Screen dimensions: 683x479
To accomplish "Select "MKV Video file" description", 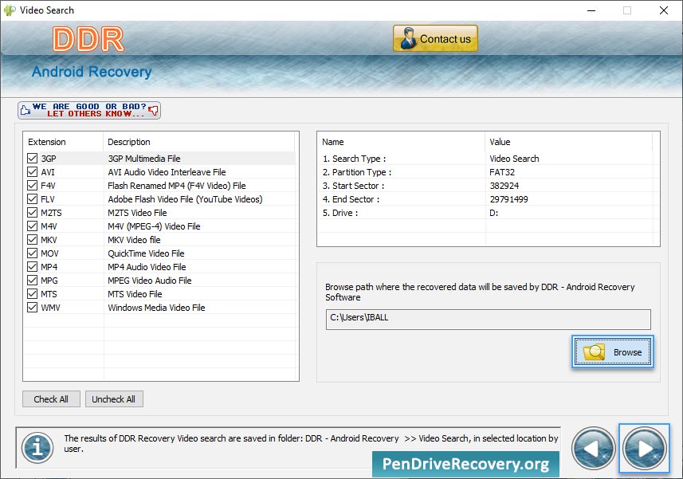I will point(134,239).
